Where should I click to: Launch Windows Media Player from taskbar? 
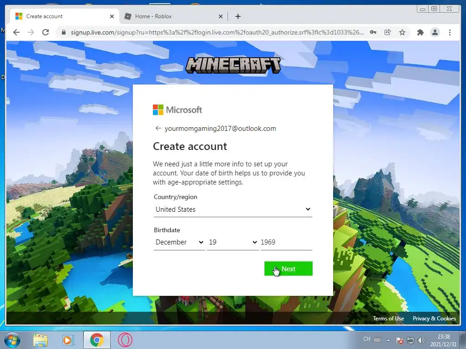68,340
